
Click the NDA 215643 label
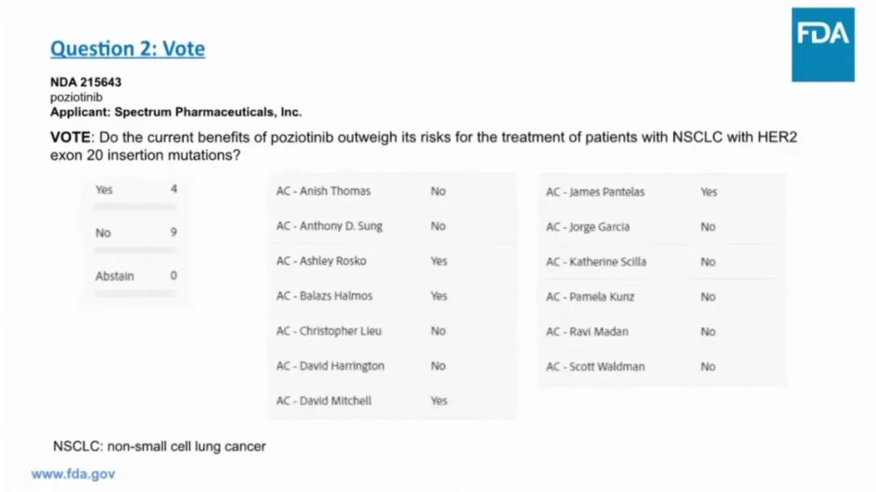click(x=85, y=82)
